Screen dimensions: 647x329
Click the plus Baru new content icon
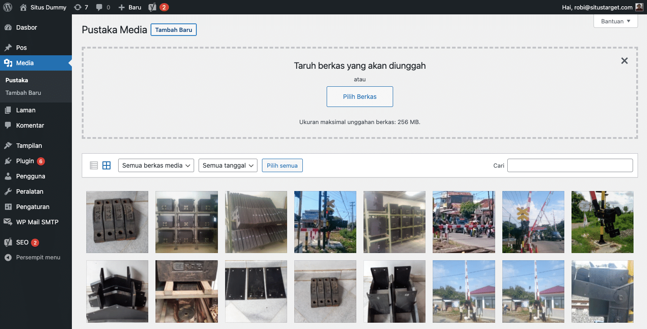[x=129, y=7]
